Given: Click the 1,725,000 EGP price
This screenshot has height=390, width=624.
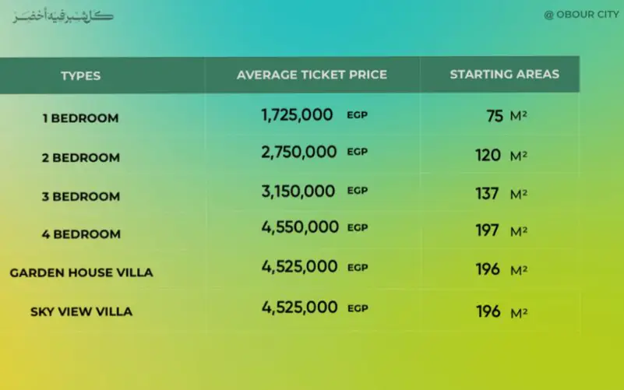Looking at the screenshot, I should (x=314, y=115).
